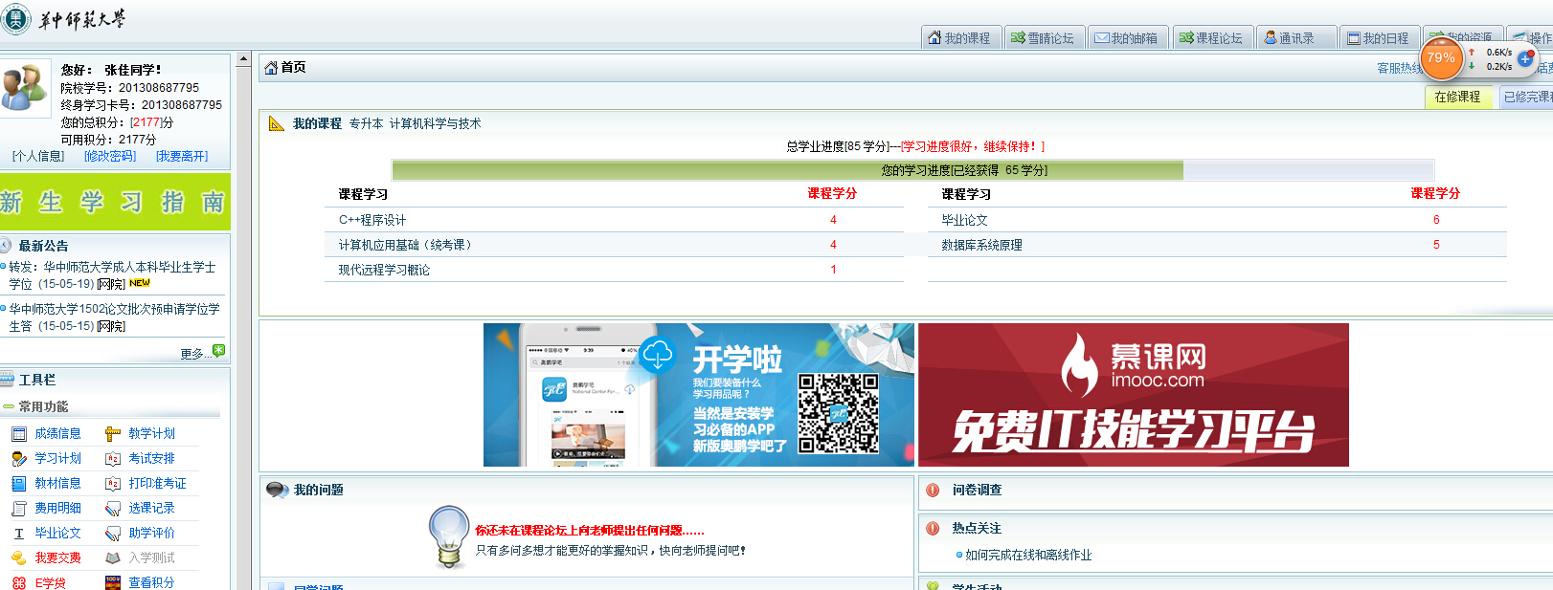
Task: Click the 我的问题 speech bubble icon
Action: [x=278, y=491]
